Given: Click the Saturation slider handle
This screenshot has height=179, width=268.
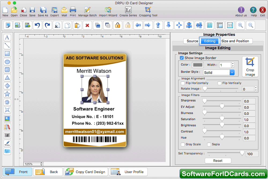Looking at the screenshot, I should click(x=222, y=119).
